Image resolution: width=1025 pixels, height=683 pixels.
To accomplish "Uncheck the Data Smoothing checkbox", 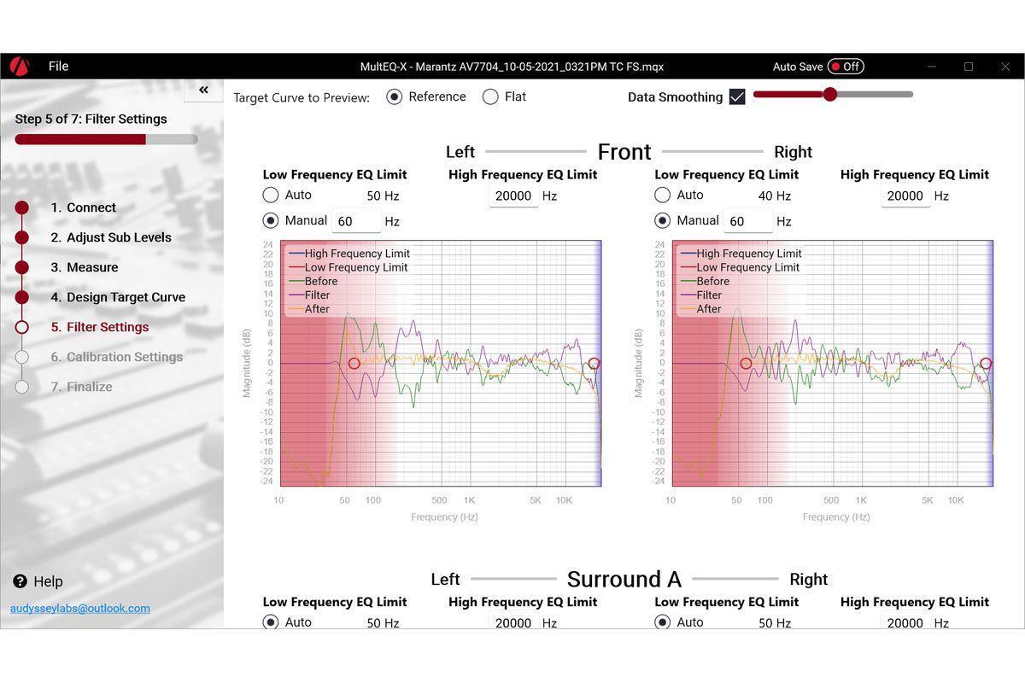I will [x=737, y=97].
